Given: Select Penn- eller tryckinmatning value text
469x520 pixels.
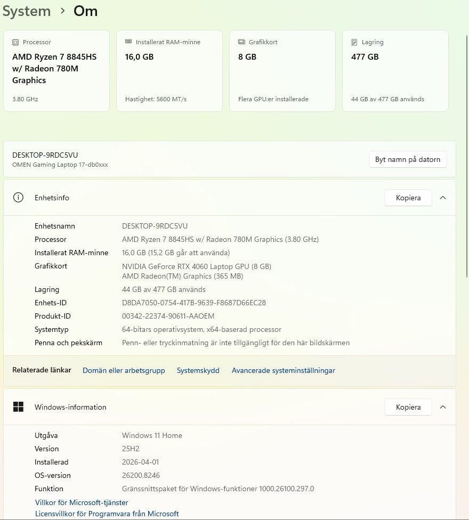Looking at the screenshot, I should 236,343.
